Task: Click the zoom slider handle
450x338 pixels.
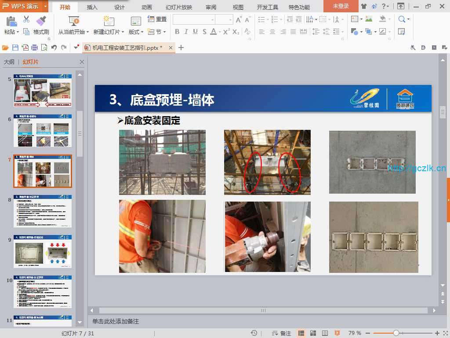Action: click(396, 333)
